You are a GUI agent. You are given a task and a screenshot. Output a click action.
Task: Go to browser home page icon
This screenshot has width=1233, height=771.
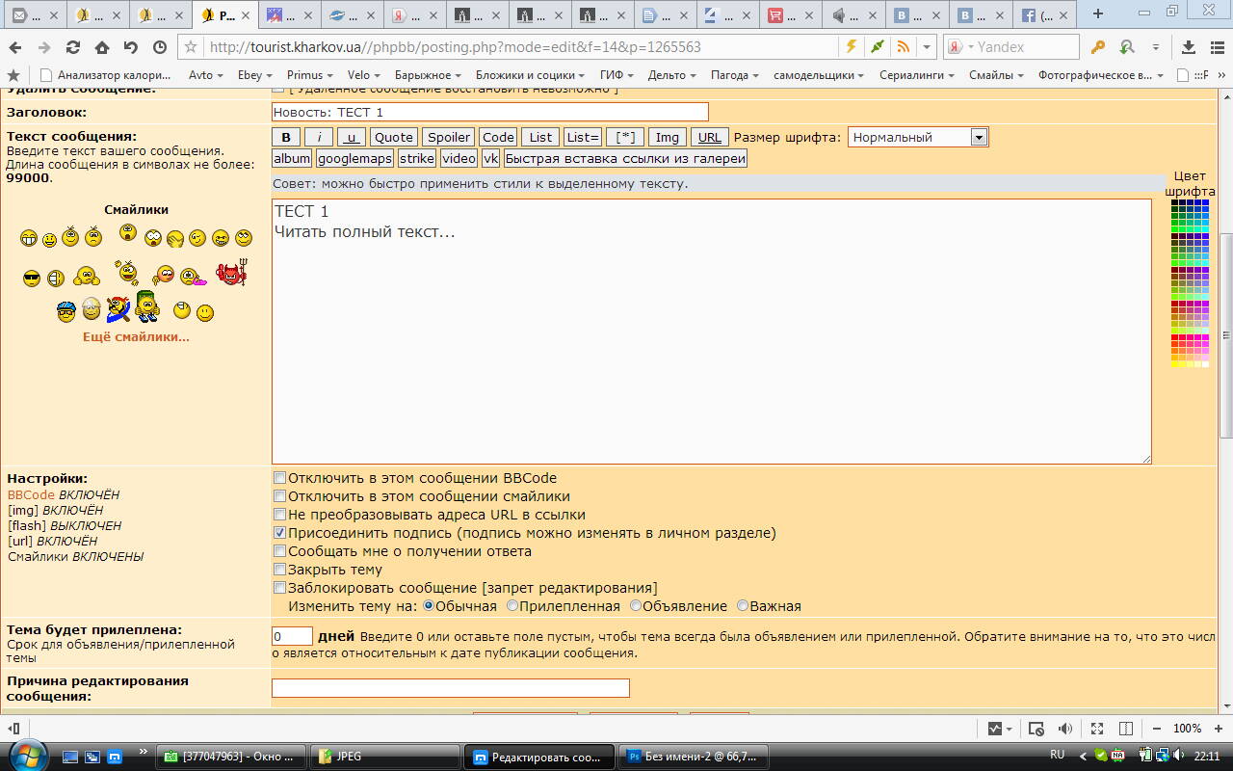click(x=102, y=47)
